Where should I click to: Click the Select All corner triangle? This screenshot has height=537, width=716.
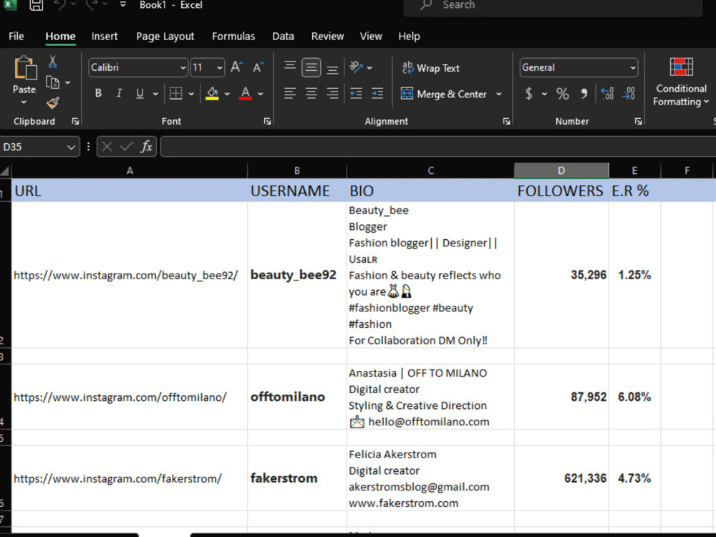click(5, 171)
